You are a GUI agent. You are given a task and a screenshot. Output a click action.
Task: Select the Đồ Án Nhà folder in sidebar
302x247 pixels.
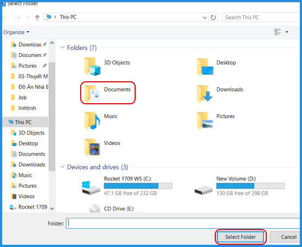[29, 87]
